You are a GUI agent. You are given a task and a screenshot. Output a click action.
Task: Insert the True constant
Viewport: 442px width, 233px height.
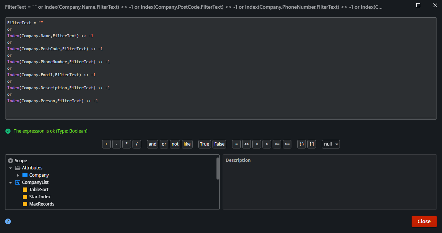tap(204, 144)
